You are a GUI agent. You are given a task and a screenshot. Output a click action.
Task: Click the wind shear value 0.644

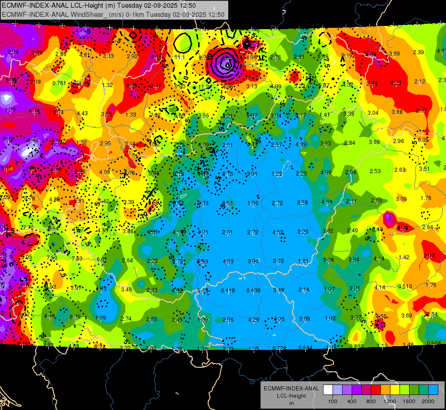click(306, 348)
